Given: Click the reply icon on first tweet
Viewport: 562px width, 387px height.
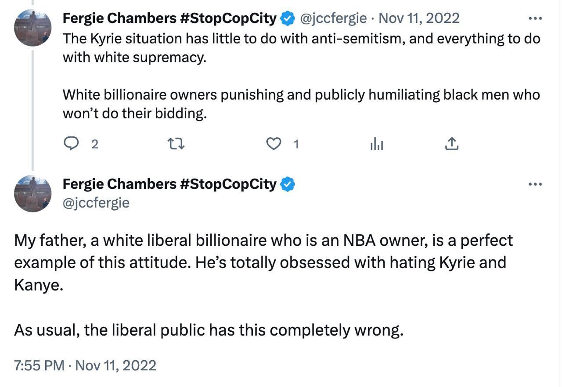Looking at the screenshot, I should (x=72, y=143).
